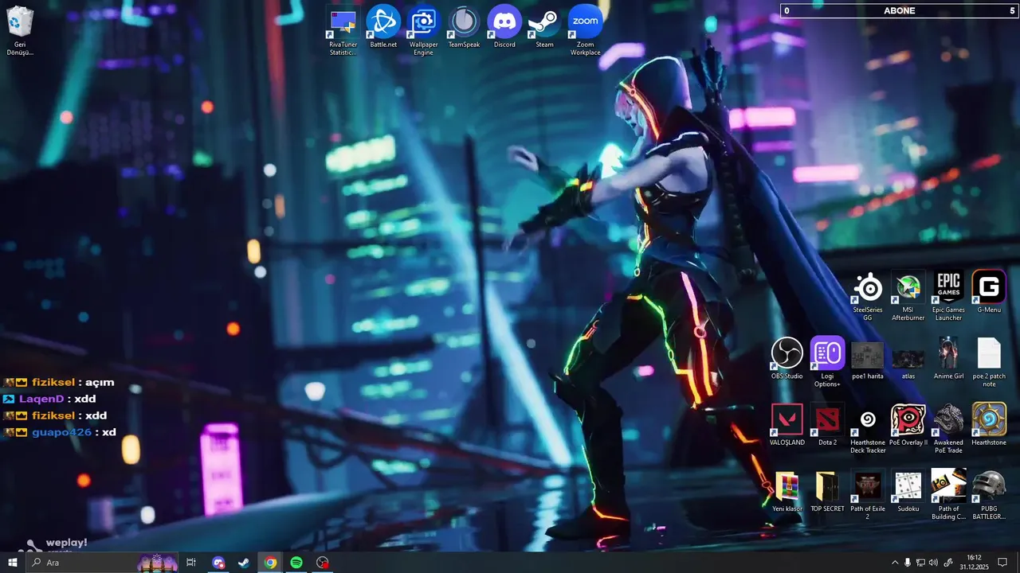Select the Yeni klasör folder icon
The height and width of the screenshot is (573, 1020).
(787, 491)
